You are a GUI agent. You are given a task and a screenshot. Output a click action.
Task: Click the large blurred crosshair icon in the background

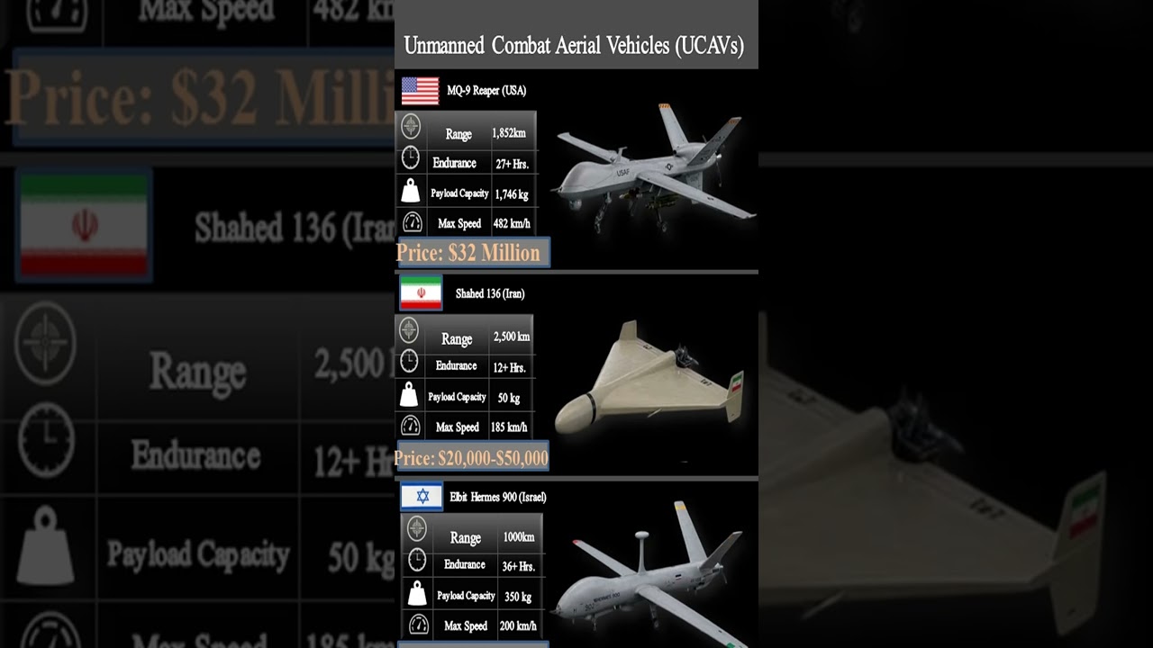(x=45, y=344)
